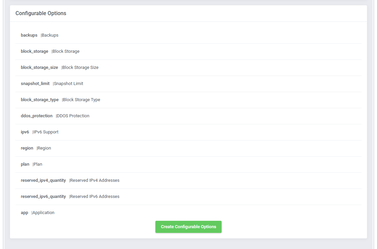This screenshot has width=377, height=249.
Task: Click the 'Backups' label text
Action: click(x=50, y=35)
